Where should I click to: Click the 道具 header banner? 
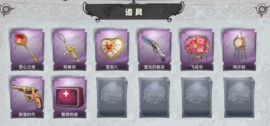pyautogui.click(x=134, y=11)
